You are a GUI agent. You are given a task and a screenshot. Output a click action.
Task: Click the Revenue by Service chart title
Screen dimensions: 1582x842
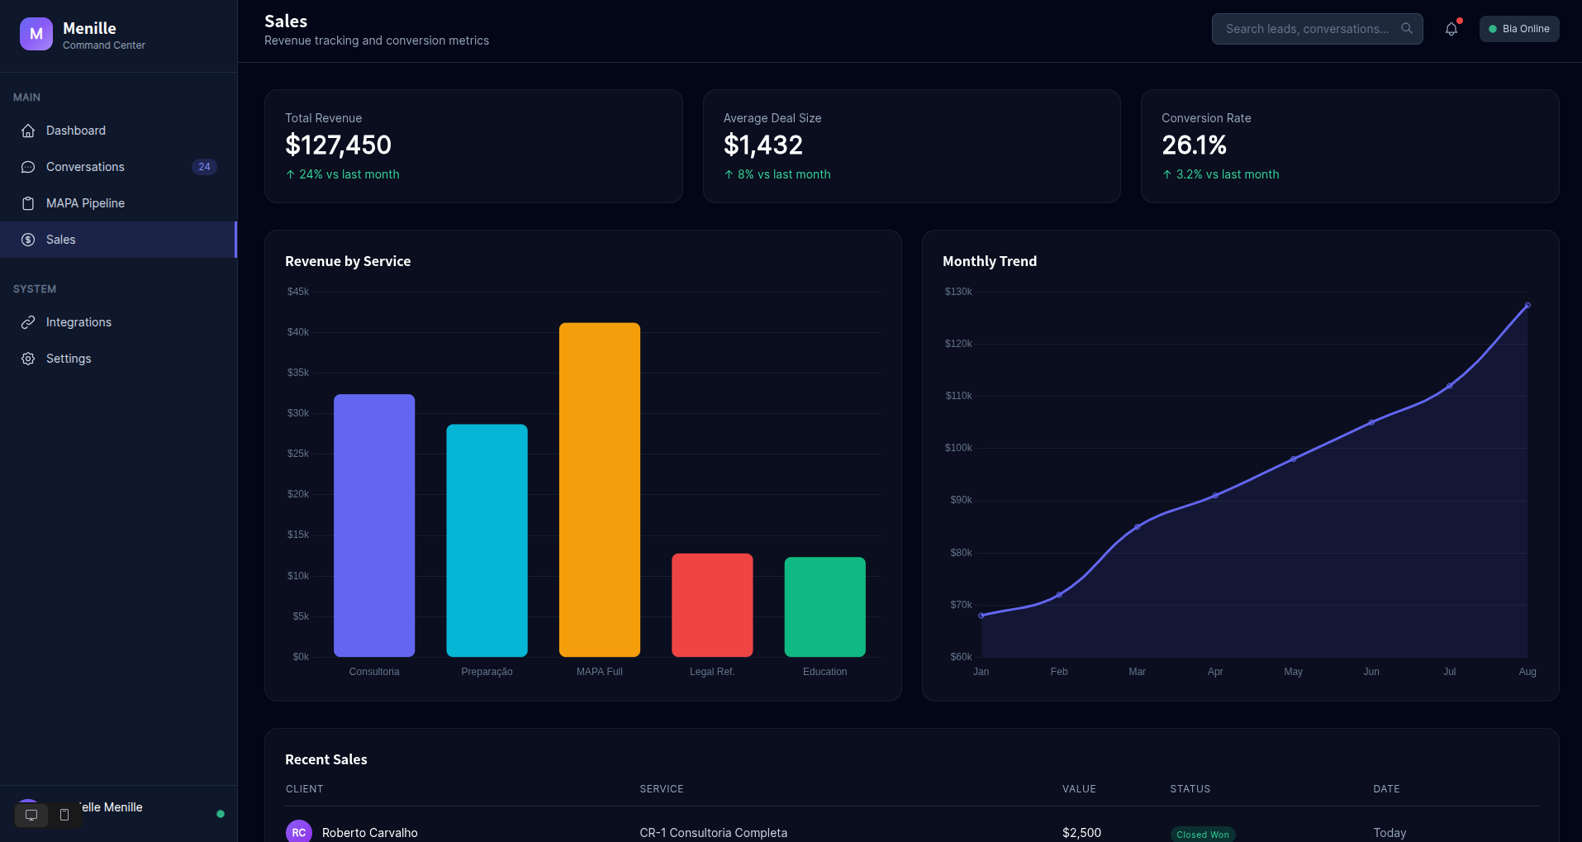(x=348, y=261)
